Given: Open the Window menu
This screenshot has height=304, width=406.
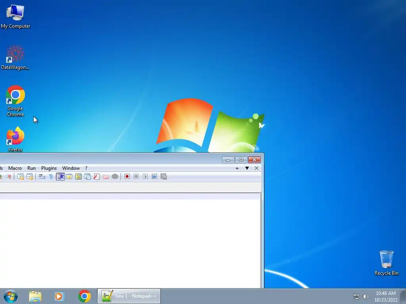Looking at the screenshot, I should tap(71, 168).
